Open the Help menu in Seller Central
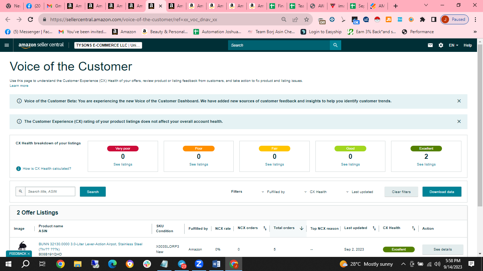483x271 pixels. click(468, 45)
